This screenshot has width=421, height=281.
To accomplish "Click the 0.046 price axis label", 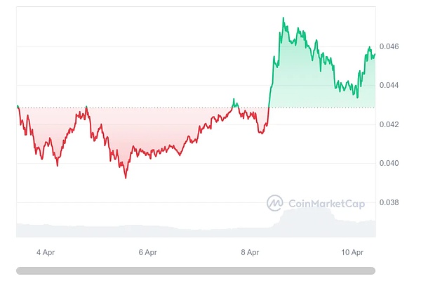I will (391, 46).
